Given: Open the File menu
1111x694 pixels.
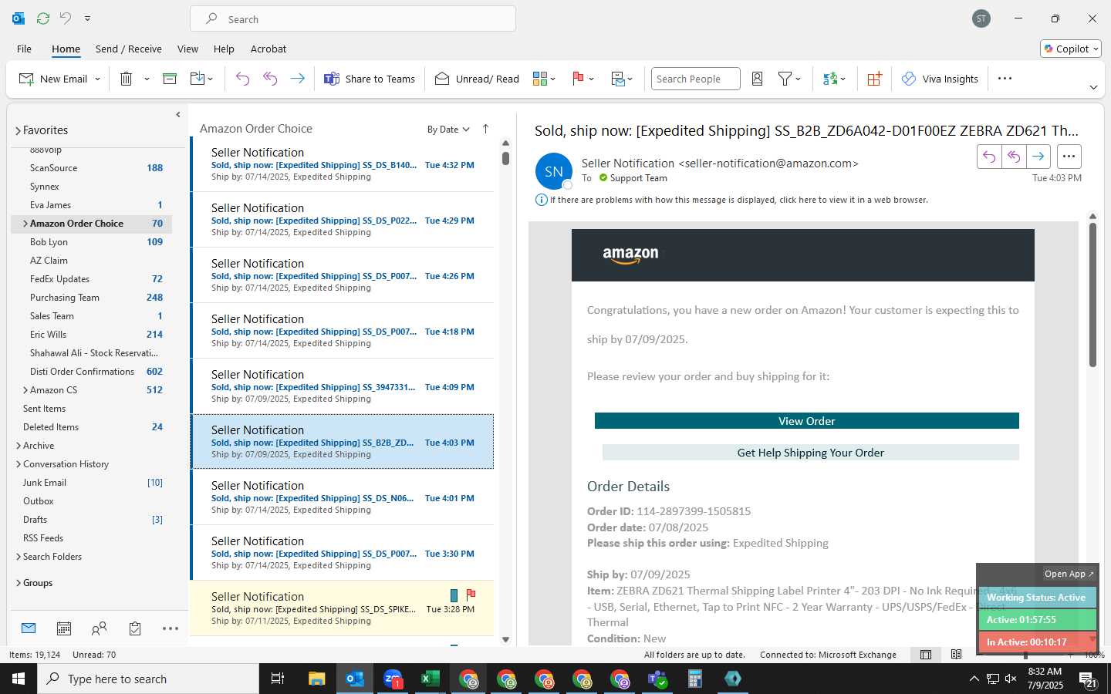Looking at the screenshot, I should pyautogui.click(x=25, y=49).
